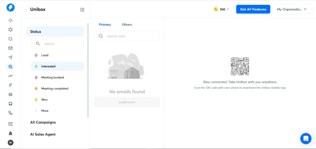Open the UFO icon in sidebar
The image size is (316, 149).
pyautogui.click(x=10, y=94)
